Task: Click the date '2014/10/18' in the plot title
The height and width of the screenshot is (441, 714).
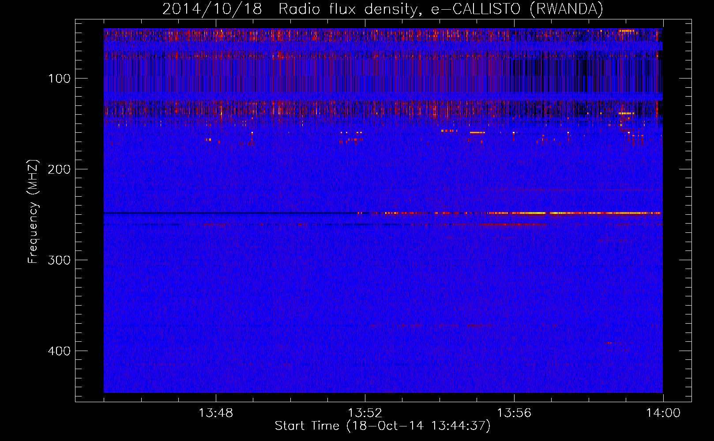Action: click(212, 9)
